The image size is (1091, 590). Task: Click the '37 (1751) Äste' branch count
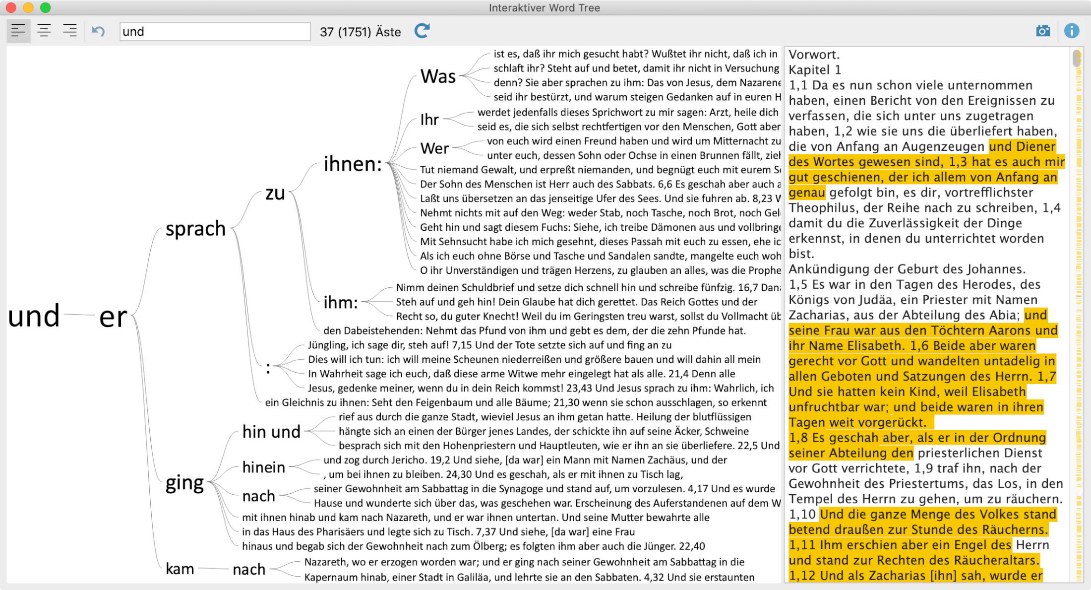tap(361, 32)
